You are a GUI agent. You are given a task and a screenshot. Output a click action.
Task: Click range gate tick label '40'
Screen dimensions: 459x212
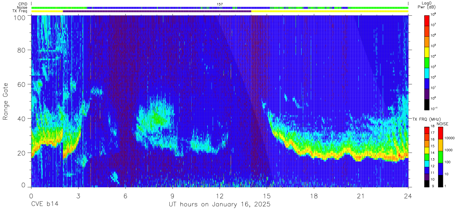[22, 119]
